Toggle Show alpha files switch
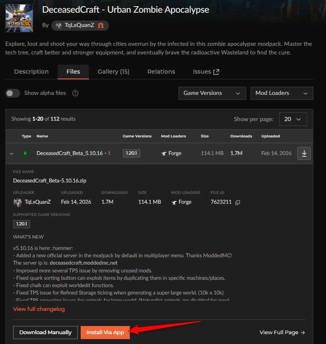Viewport: 326px width, 344px height. coord(13,93)
